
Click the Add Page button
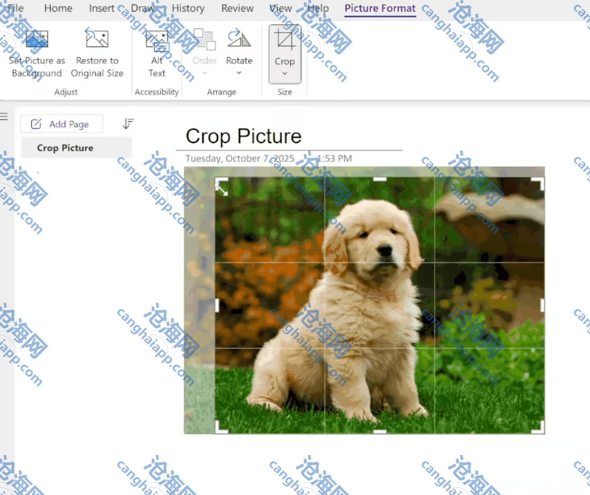pos(61,124)
